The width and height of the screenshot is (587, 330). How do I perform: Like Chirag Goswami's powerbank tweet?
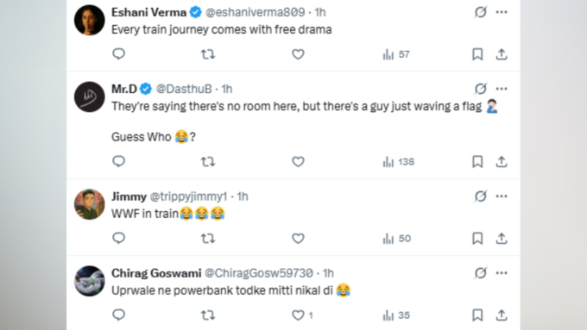pos(298,315)
